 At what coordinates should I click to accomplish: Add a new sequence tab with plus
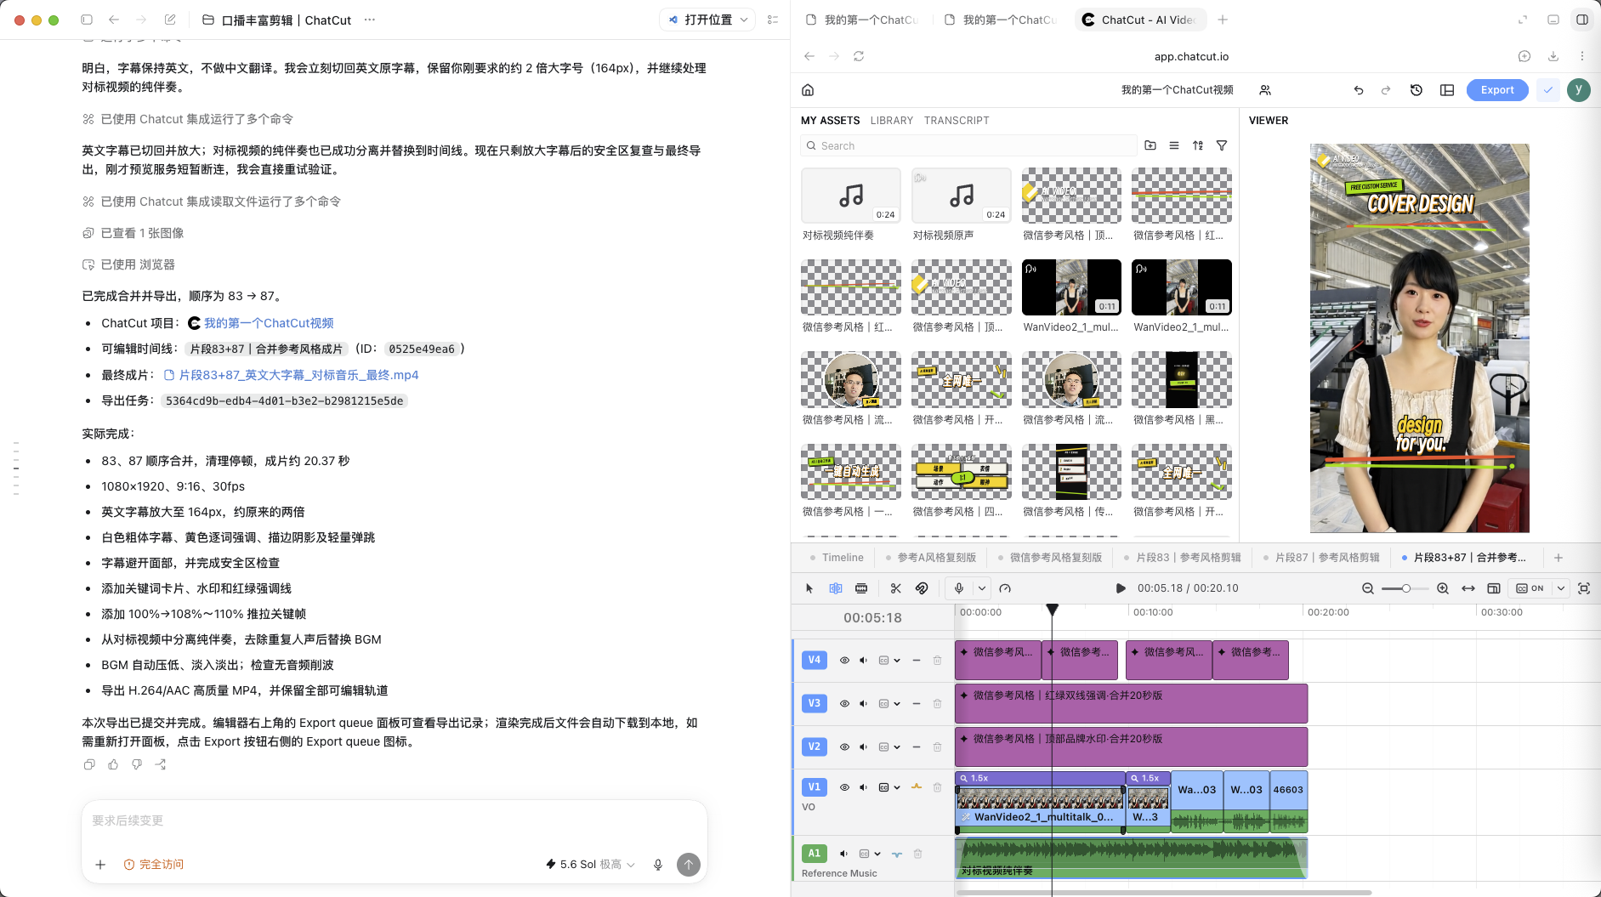tap(1558, 558)
